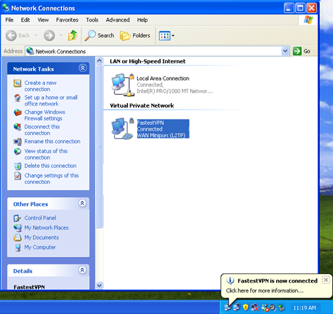
Task: Open My Computer link
Action: click(40, 247)
